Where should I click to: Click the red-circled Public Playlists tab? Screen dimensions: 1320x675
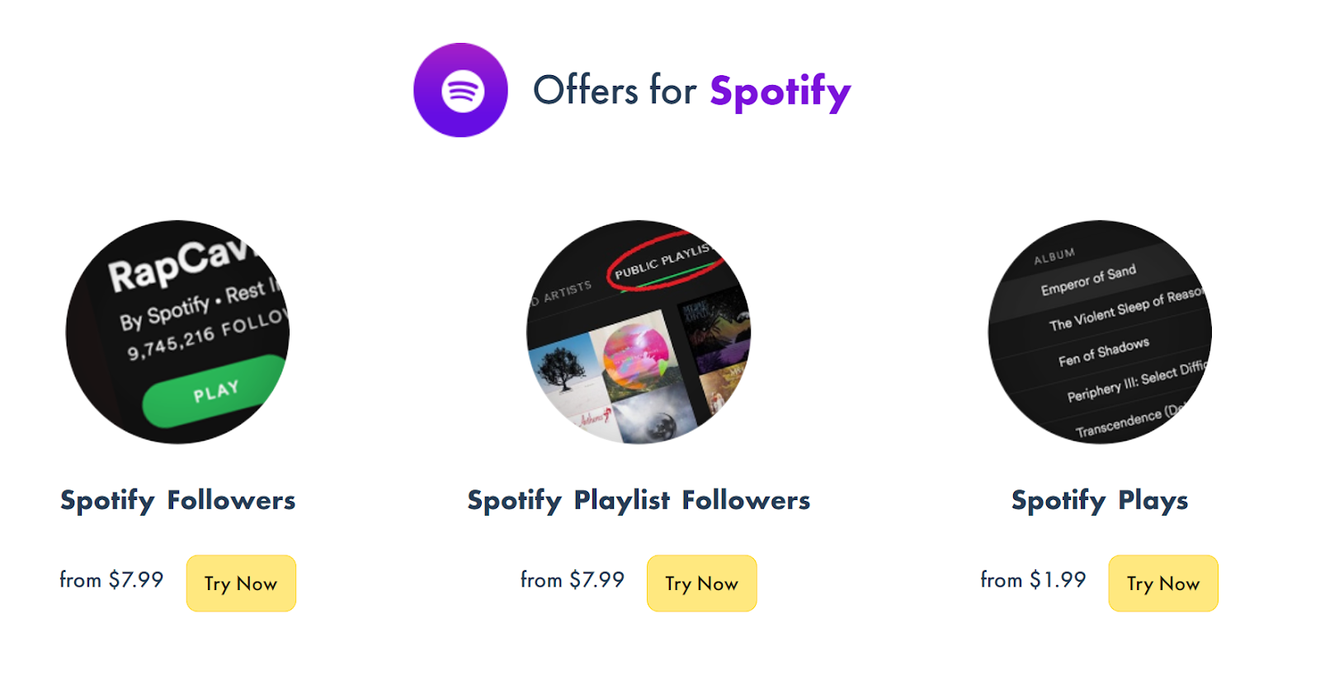tap(665, 262)
